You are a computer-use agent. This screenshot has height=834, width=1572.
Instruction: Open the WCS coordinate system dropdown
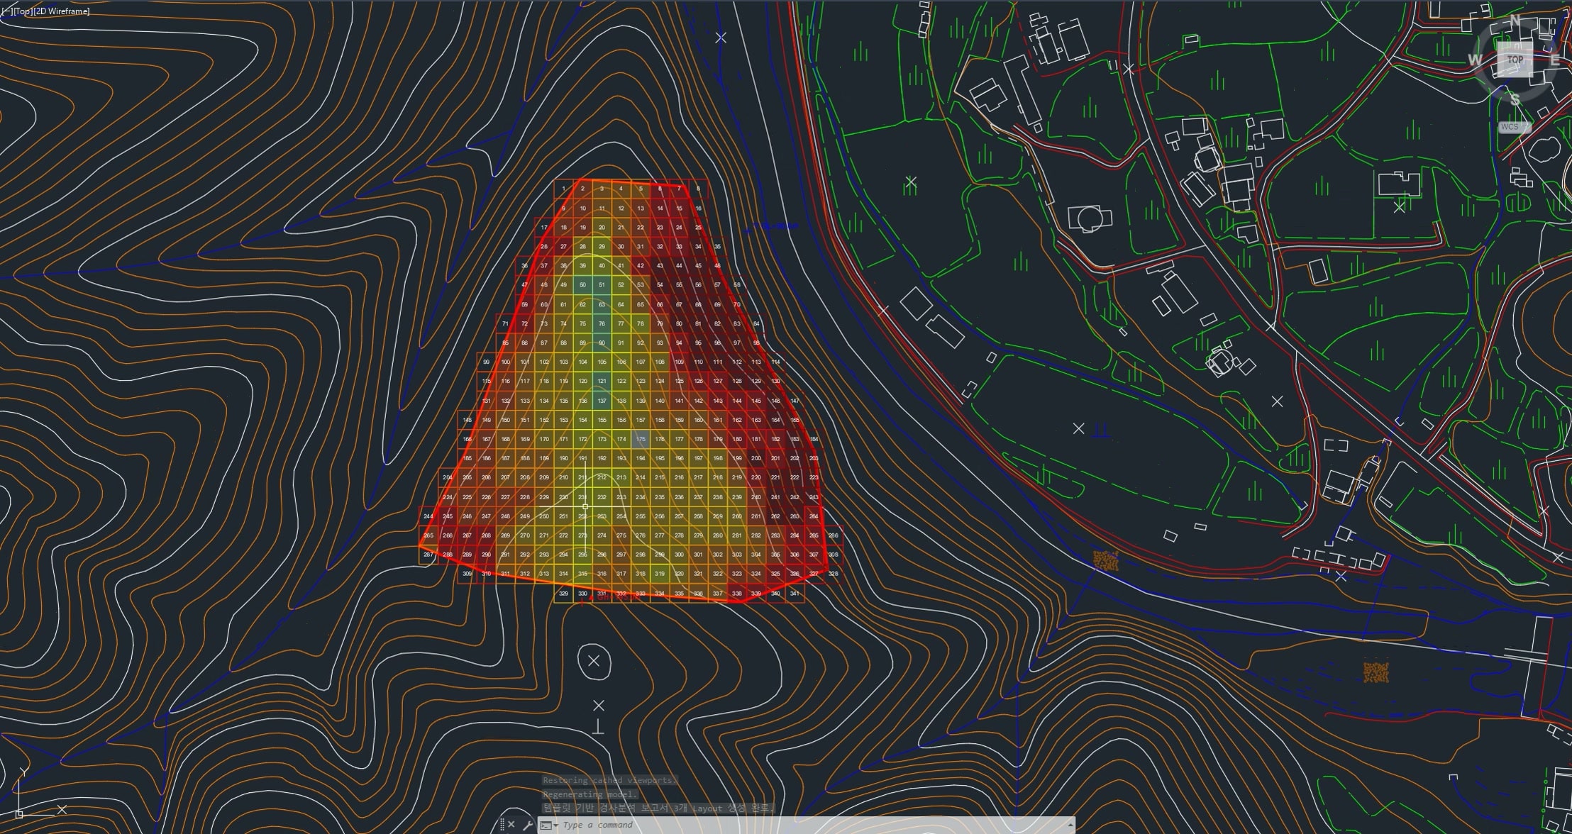point(1514,127)
